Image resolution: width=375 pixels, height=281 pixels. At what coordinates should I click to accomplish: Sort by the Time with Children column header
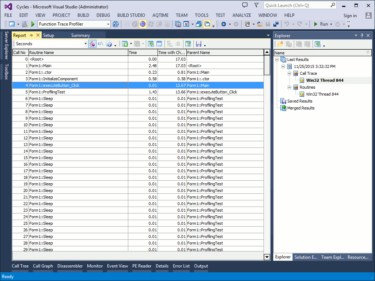point(172,53)
